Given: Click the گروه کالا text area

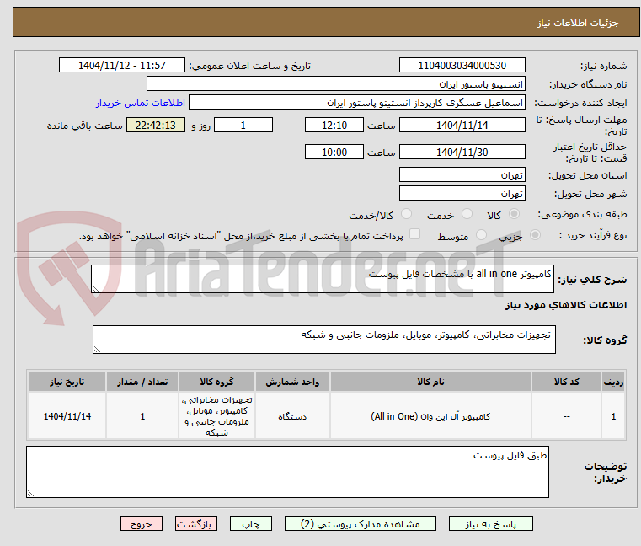Looking at the screenshot, I should [x=323, y=340].
